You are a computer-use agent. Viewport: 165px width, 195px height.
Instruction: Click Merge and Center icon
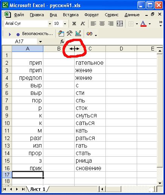119,23
